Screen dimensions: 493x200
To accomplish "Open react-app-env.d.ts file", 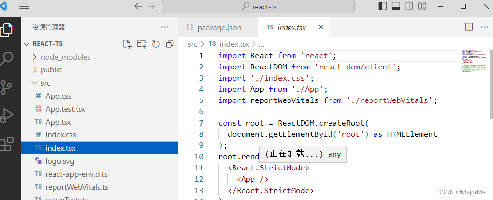I will (x=99, y=174).
